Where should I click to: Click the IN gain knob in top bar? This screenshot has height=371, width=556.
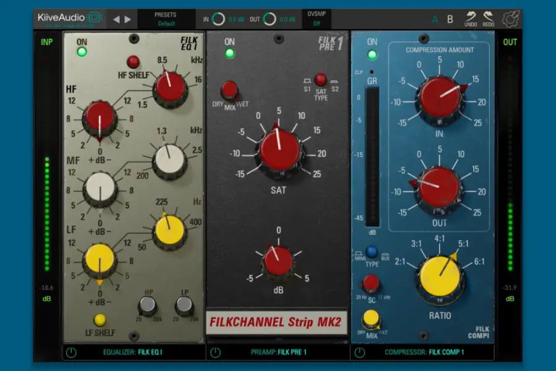pyautogui.click(x=218, y=19)
